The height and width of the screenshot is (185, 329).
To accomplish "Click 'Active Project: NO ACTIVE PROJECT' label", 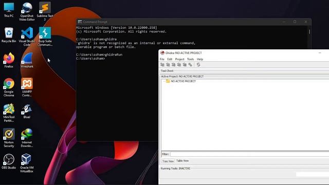I will pyautogui.click(x=182, y=77).
